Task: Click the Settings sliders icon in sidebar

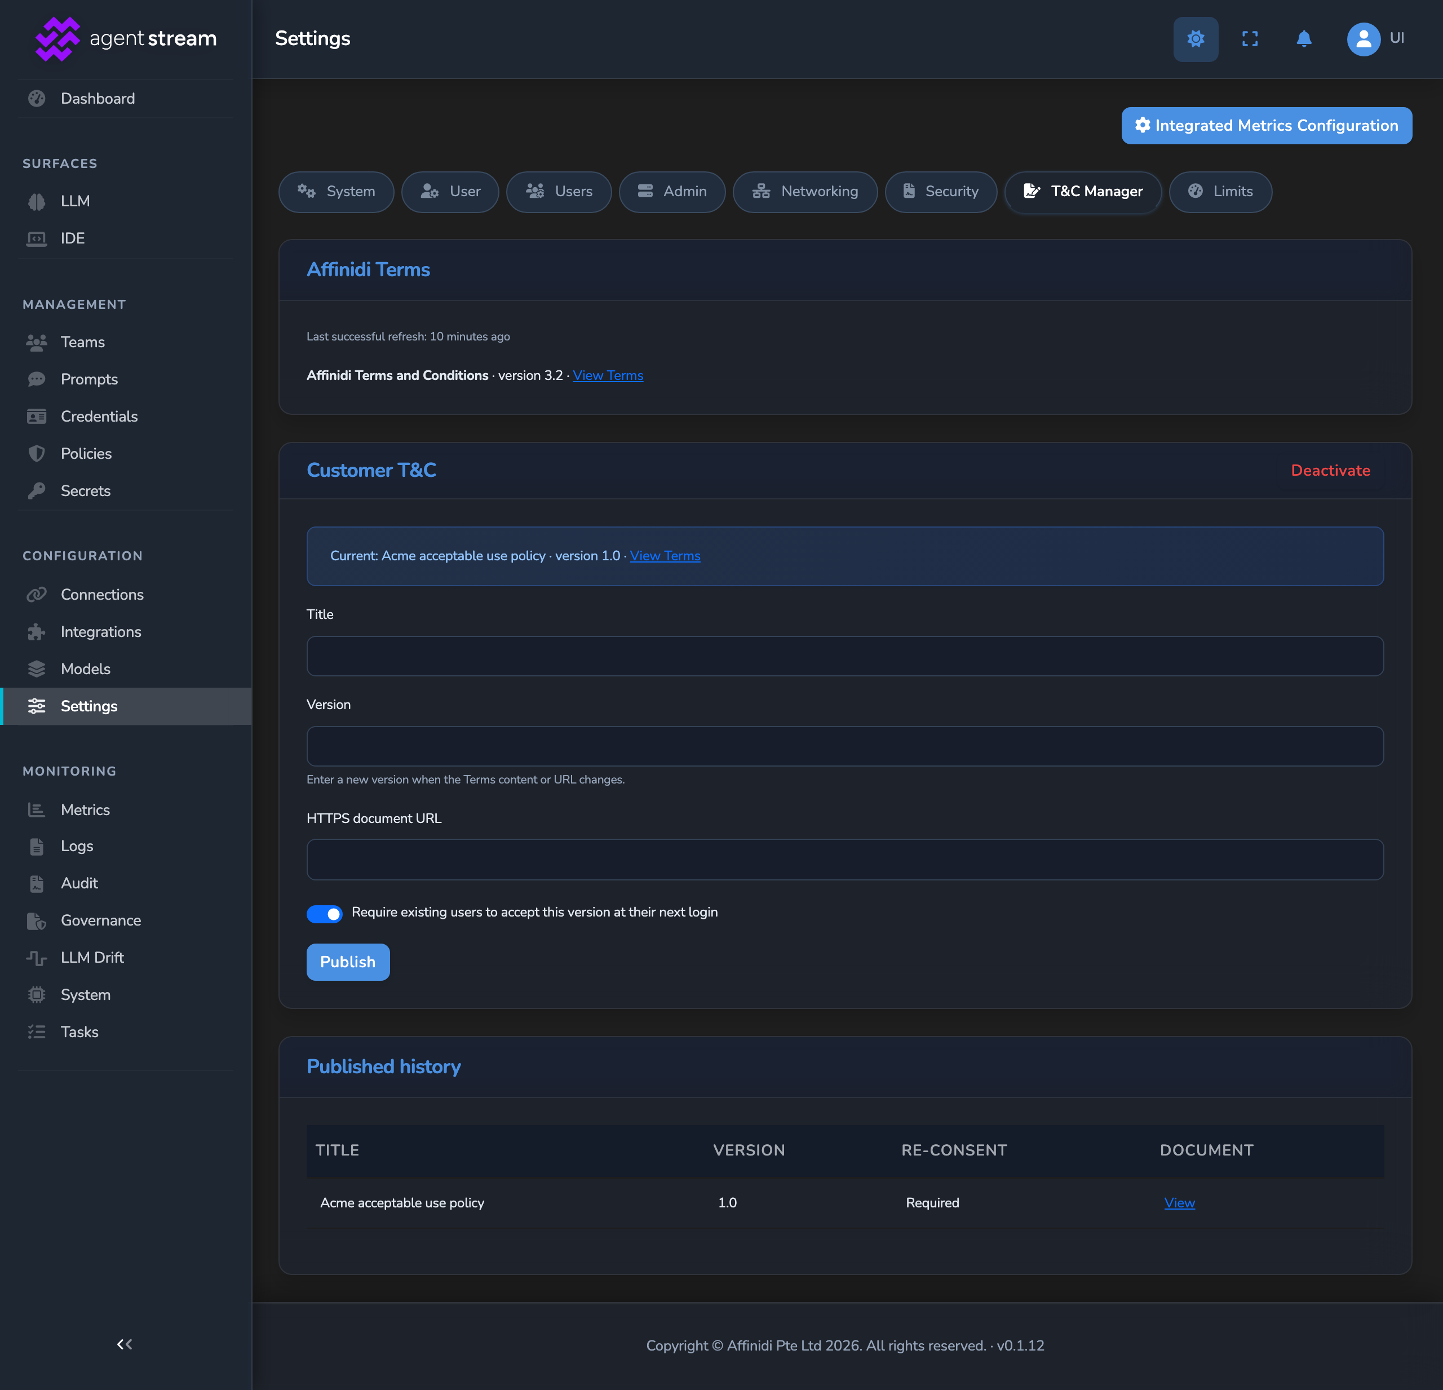Action: (x=37, y=706)
